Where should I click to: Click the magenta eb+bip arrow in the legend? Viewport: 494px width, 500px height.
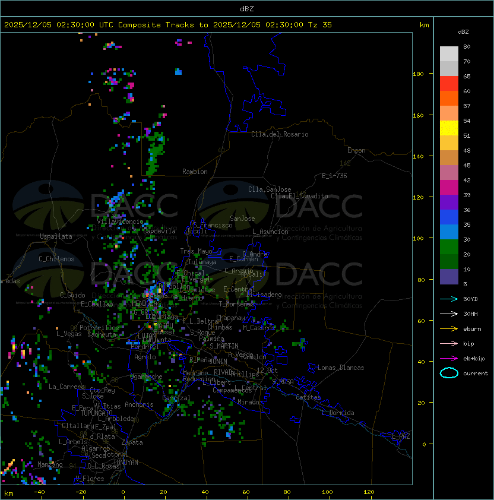tap(449, 359)
